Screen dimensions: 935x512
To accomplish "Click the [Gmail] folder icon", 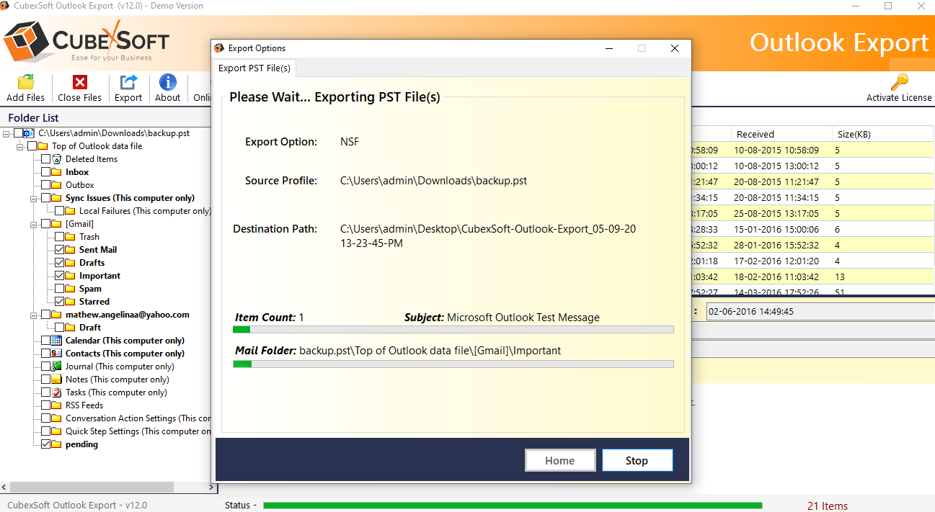I will pyautogui.click(x=56, y=224).
